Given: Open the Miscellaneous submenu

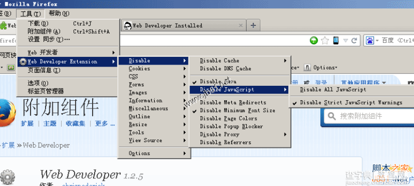Looking at the screenshot, I should tap(154, 109).
